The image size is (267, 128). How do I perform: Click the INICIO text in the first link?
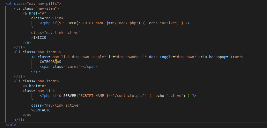click(x=40, y=37)
